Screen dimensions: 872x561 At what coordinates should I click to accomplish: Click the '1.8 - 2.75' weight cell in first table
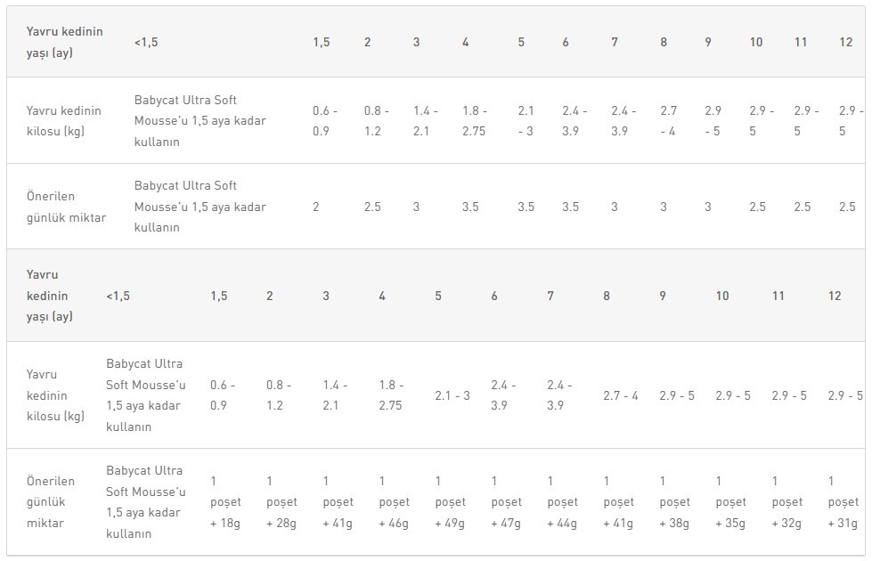pos(474,120)
